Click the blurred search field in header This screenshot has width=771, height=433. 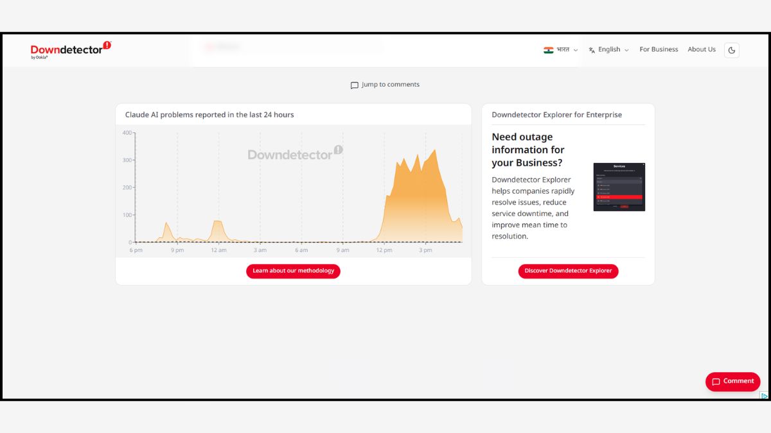point(292,46)
